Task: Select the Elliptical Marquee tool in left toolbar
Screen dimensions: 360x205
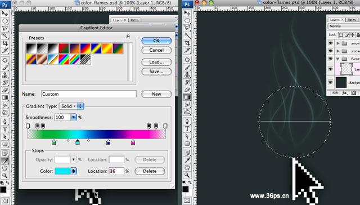Action: [x=5, y=21]
